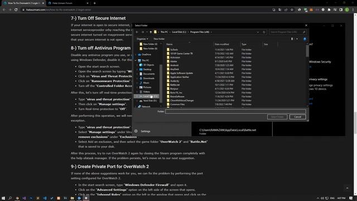Expand subfolders after Program Files (x86) breadcrumb
This screenshot has height=201, width=357.
[211, 32]
